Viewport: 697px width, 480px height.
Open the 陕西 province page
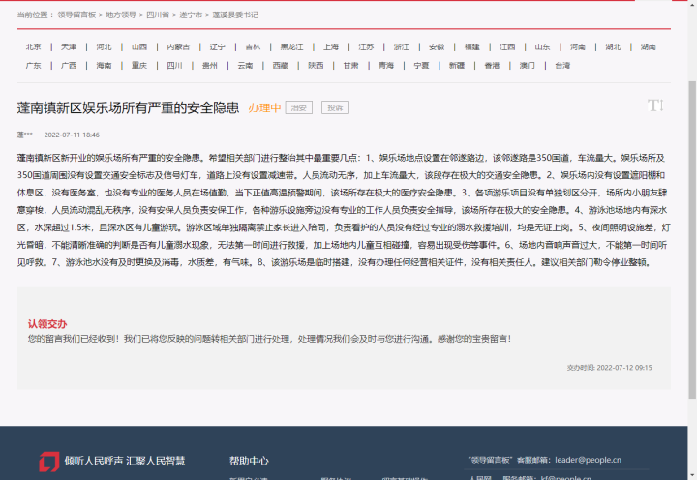[316, 66]
